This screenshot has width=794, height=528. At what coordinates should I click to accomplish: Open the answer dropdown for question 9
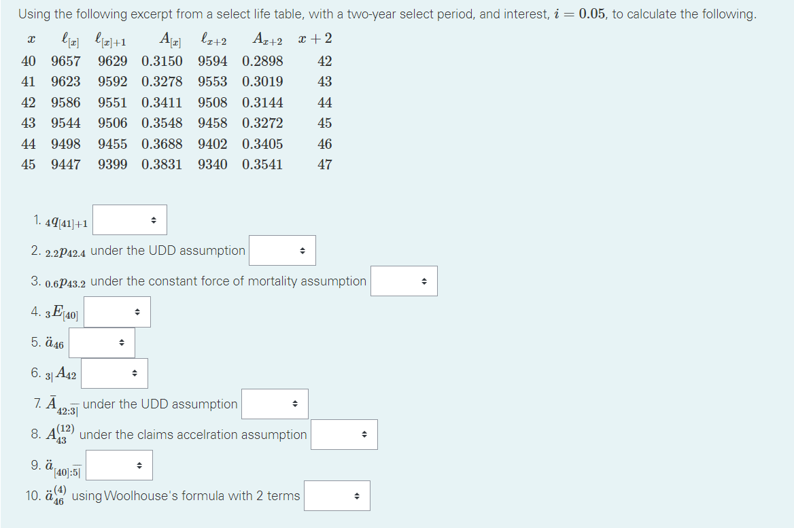click(119, 465)
